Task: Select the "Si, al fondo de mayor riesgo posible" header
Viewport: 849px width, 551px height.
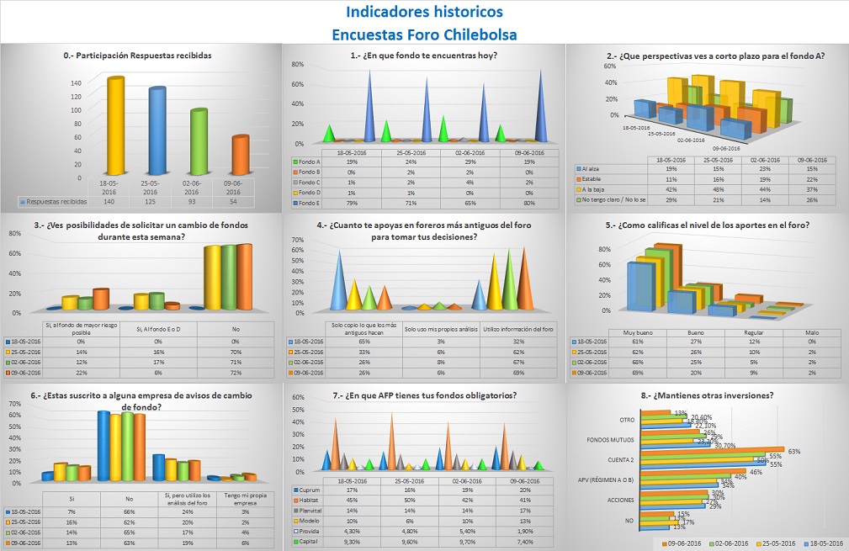Action: [82, 329]
